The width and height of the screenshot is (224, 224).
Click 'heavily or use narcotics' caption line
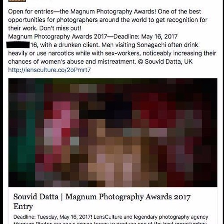coord(112,53)
